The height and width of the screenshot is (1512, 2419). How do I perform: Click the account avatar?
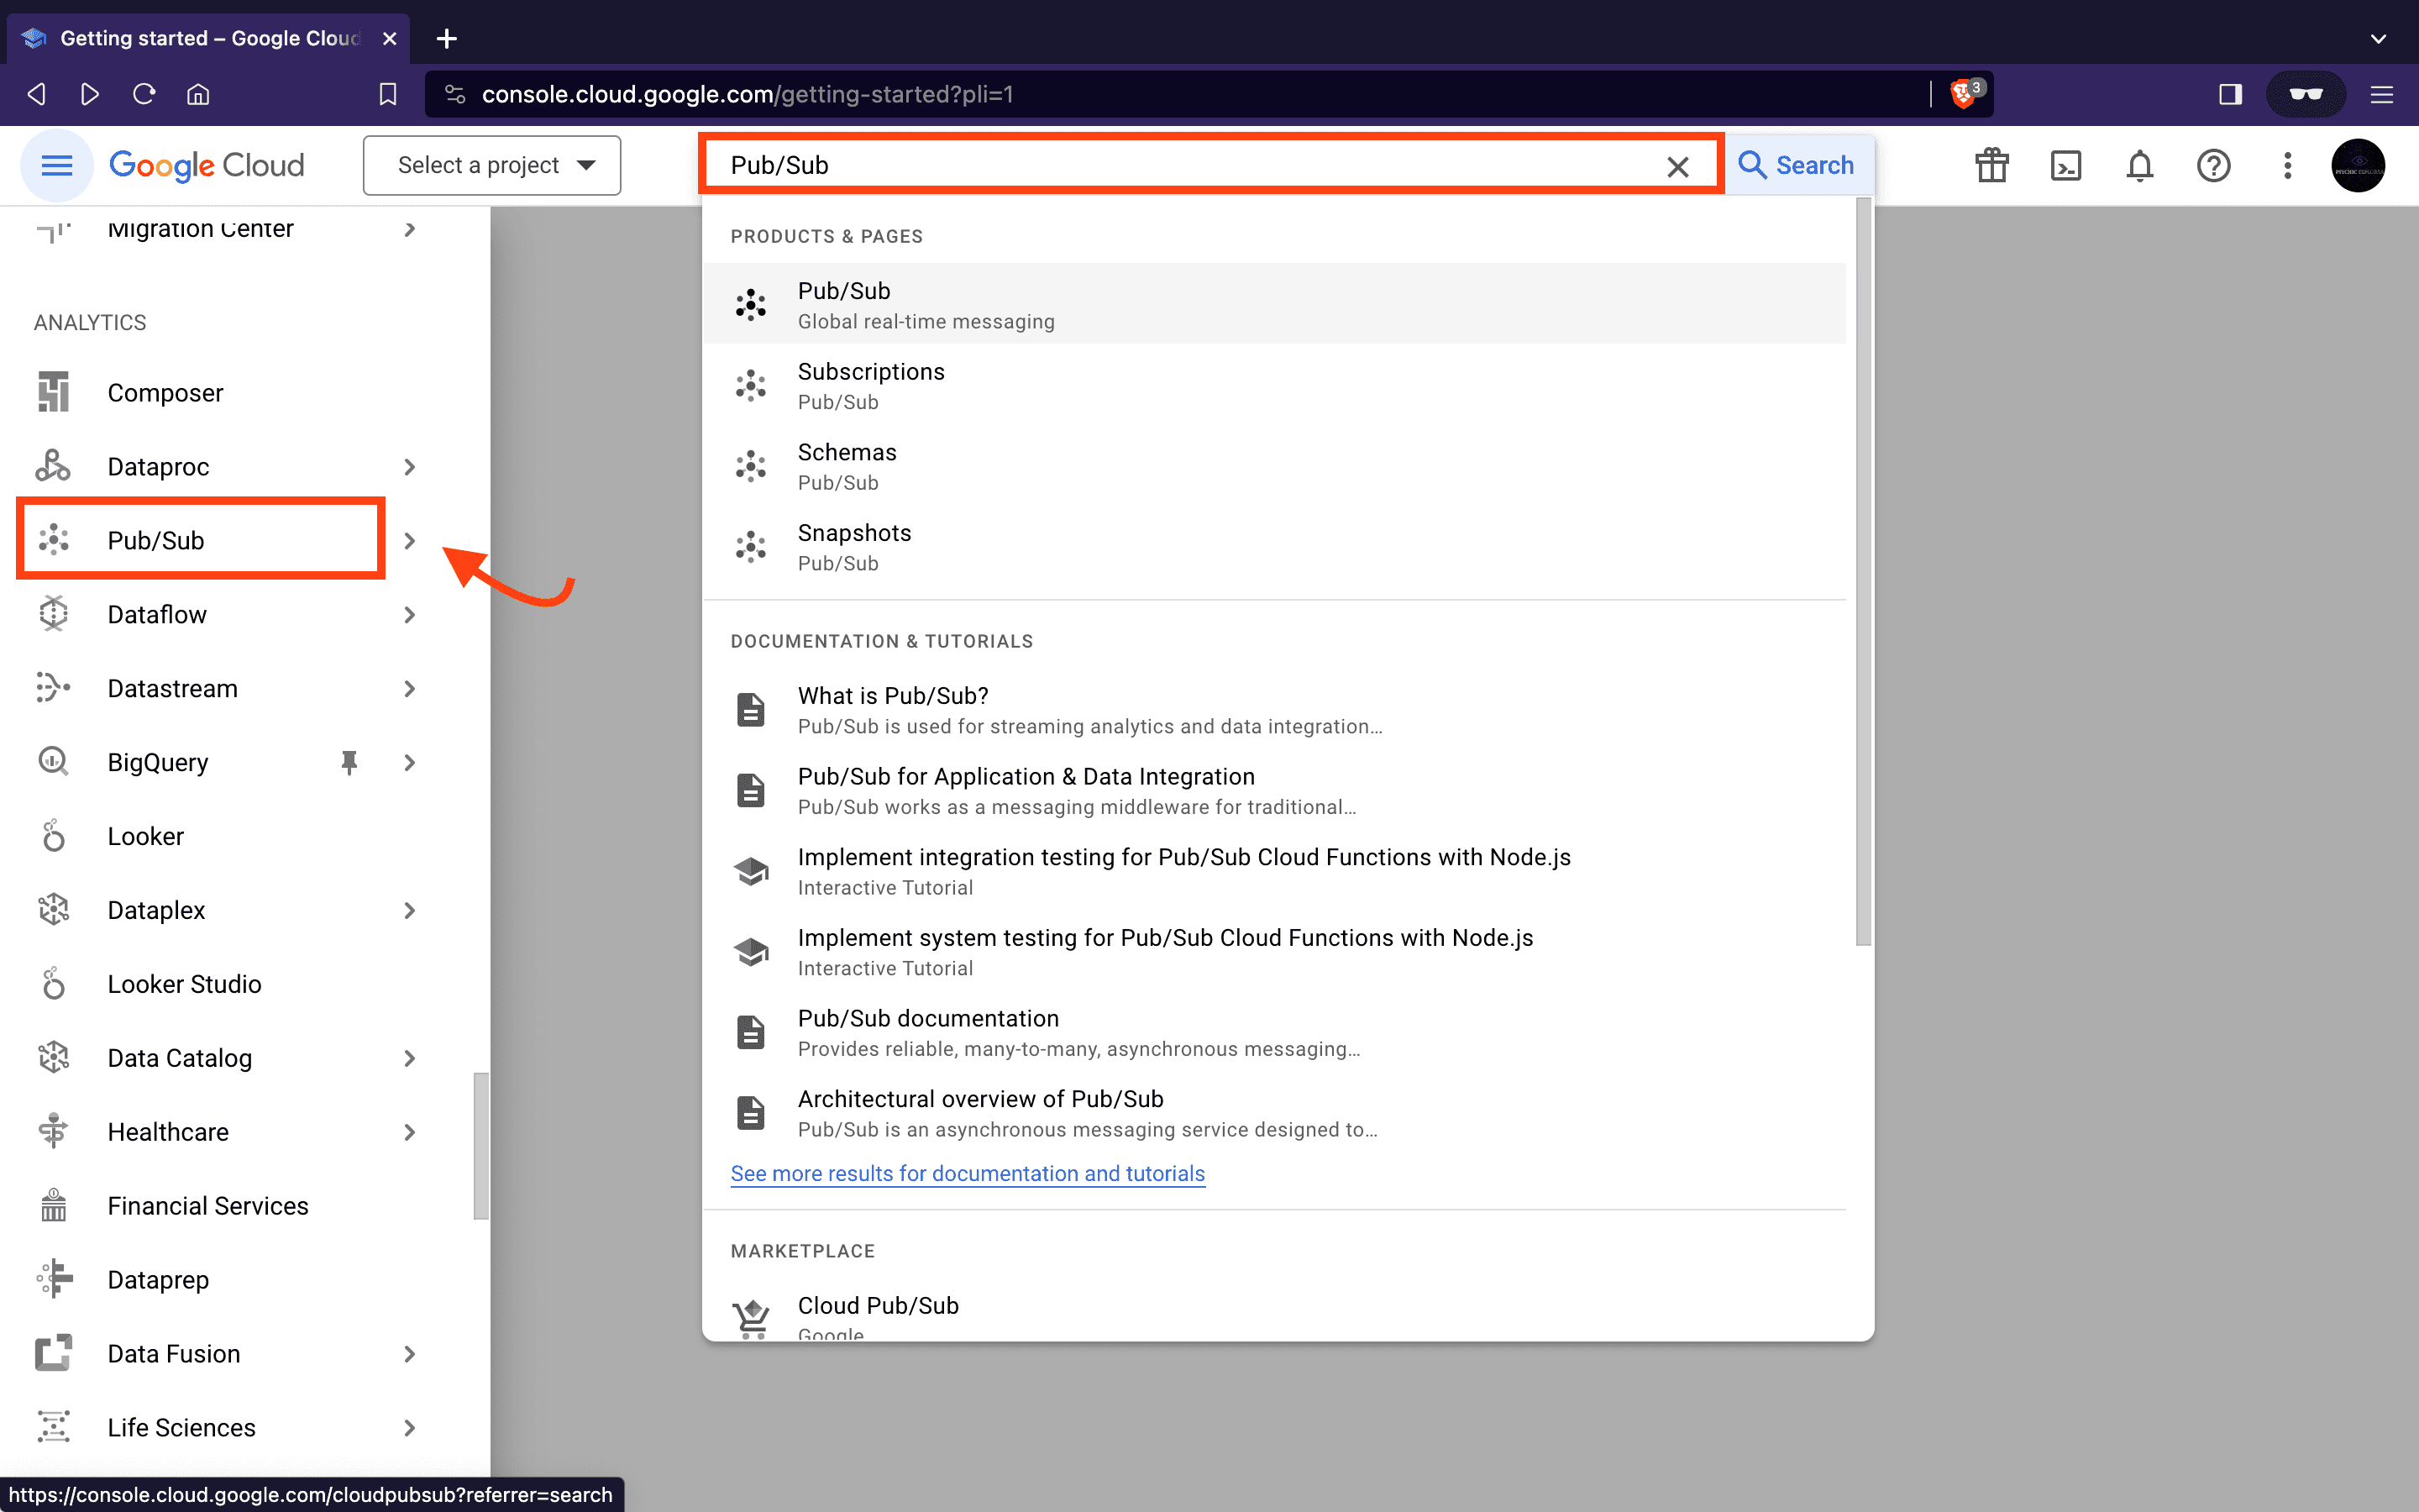[2358, 165]
